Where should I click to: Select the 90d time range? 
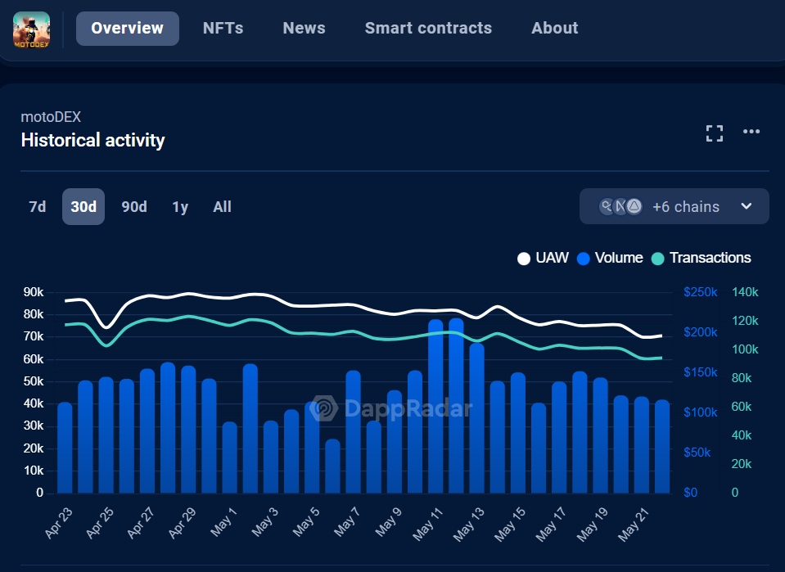tap(134, 207)
